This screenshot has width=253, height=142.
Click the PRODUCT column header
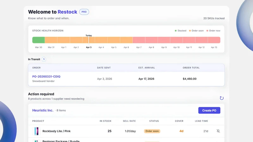pos(38,121)
